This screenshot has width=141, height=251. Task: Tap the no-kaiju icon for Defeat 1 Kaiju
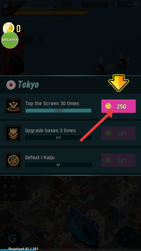click(13, 160)
